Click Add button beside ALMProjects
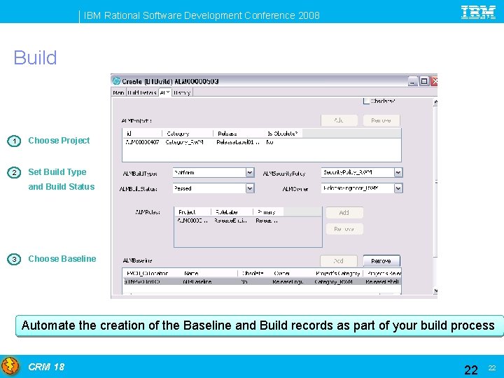Screen dimensions: 504x378 tap(339, 120)
